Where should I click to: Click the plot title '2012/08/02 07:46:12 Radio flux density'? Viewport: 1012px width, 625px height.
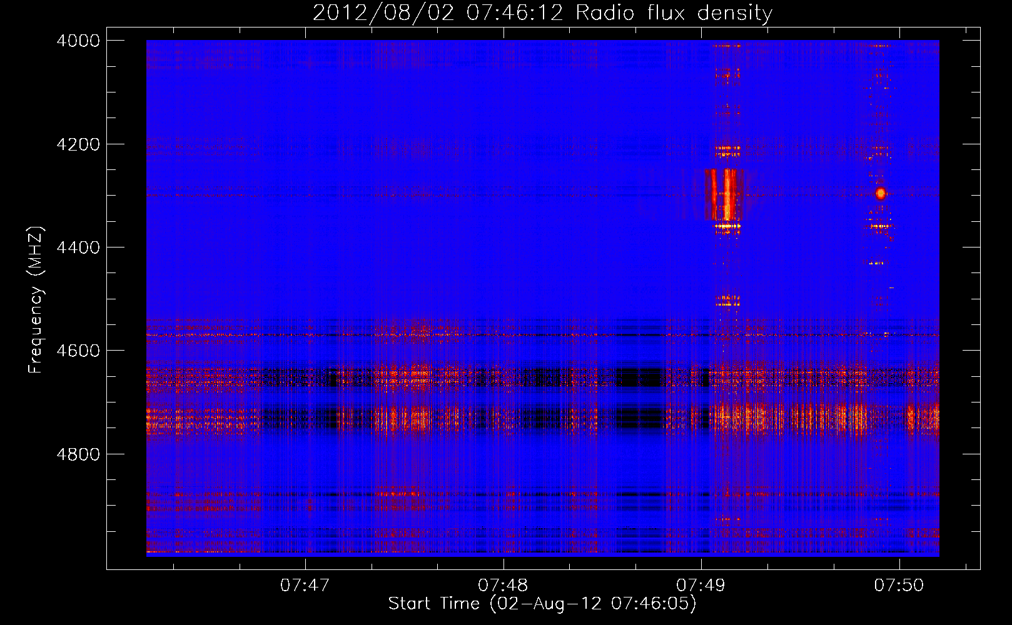(542, 12)
